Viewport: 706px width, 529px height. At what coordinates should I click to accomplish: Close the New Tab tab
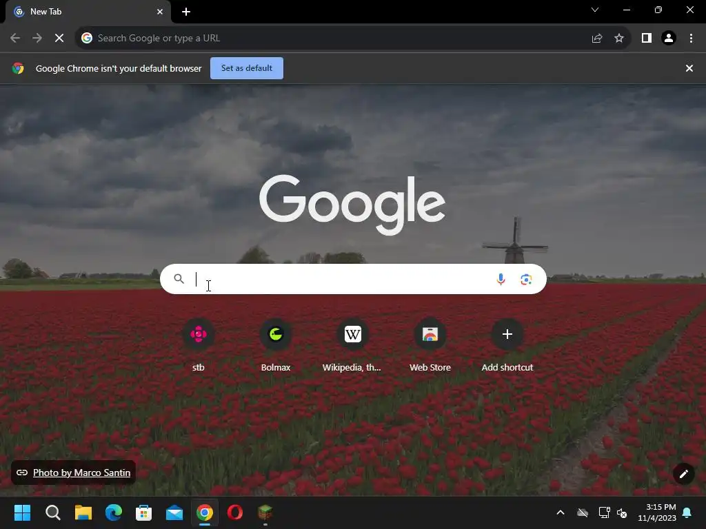(x=160, y=12)
